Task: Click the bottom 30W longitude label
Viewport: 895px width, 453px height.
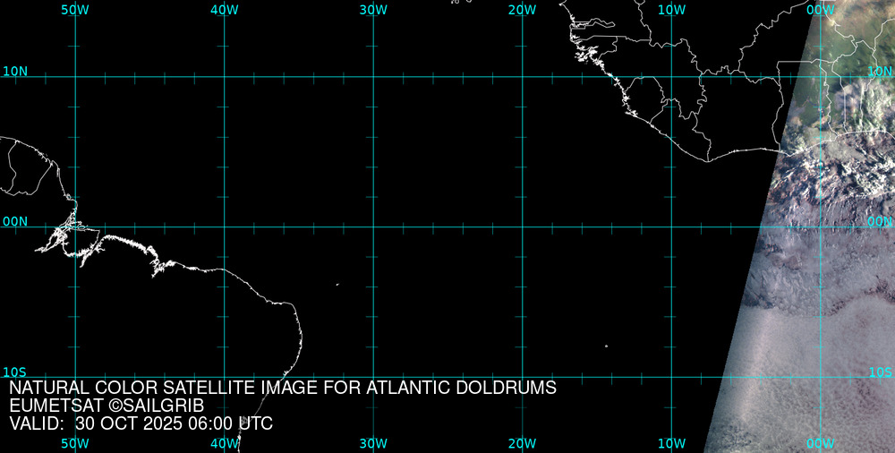Action: click(373, 443)
